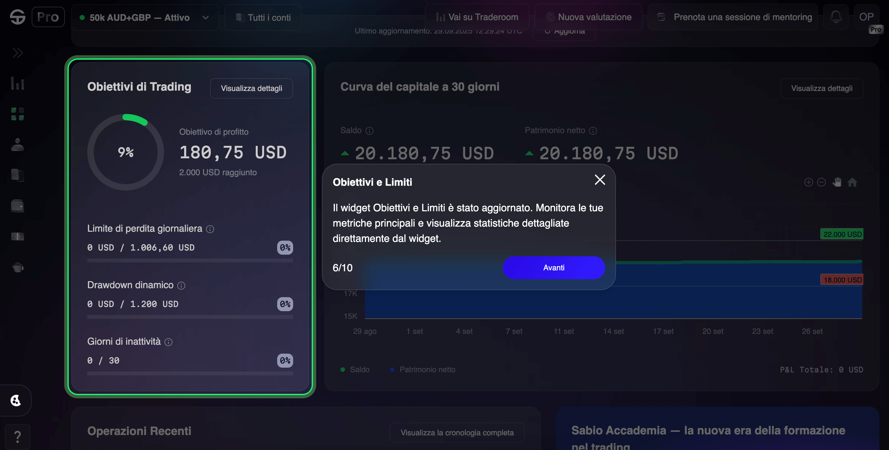Open Tutti i conti tab

(263, 18)
